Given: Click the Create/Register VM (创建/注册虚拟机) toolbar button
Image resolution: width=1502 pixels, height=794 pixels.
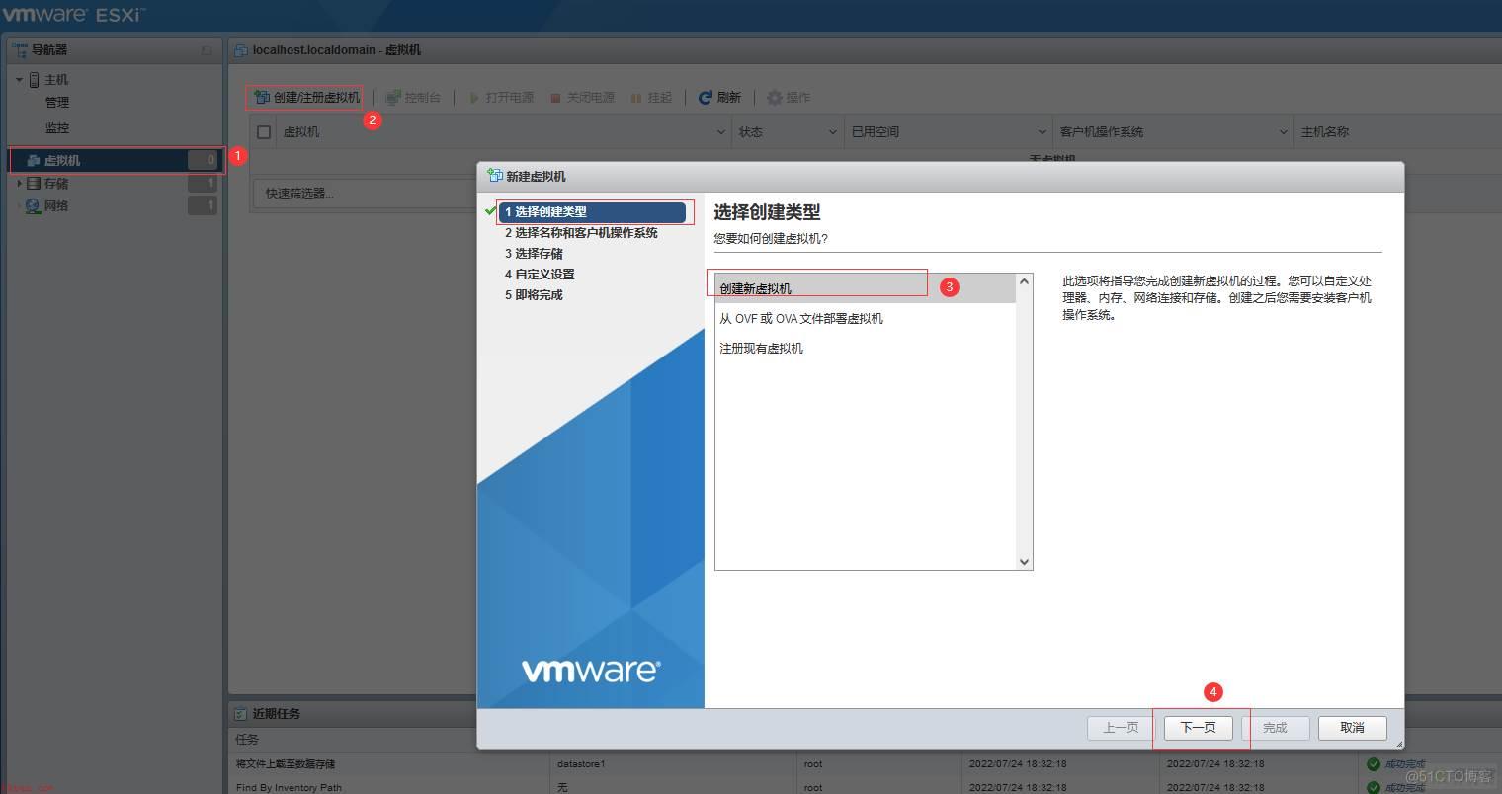Looking at the screenshot, I should point(306,97).
